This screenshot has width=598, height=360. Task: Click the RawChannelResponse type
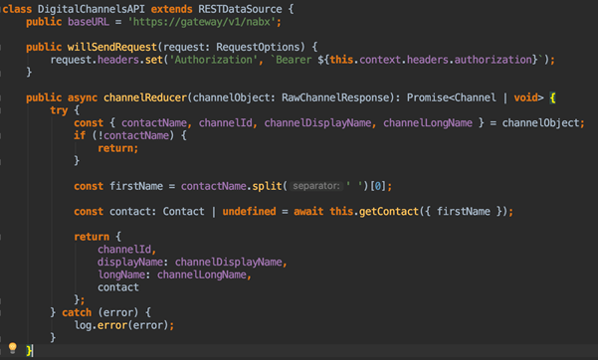point(335,97)
